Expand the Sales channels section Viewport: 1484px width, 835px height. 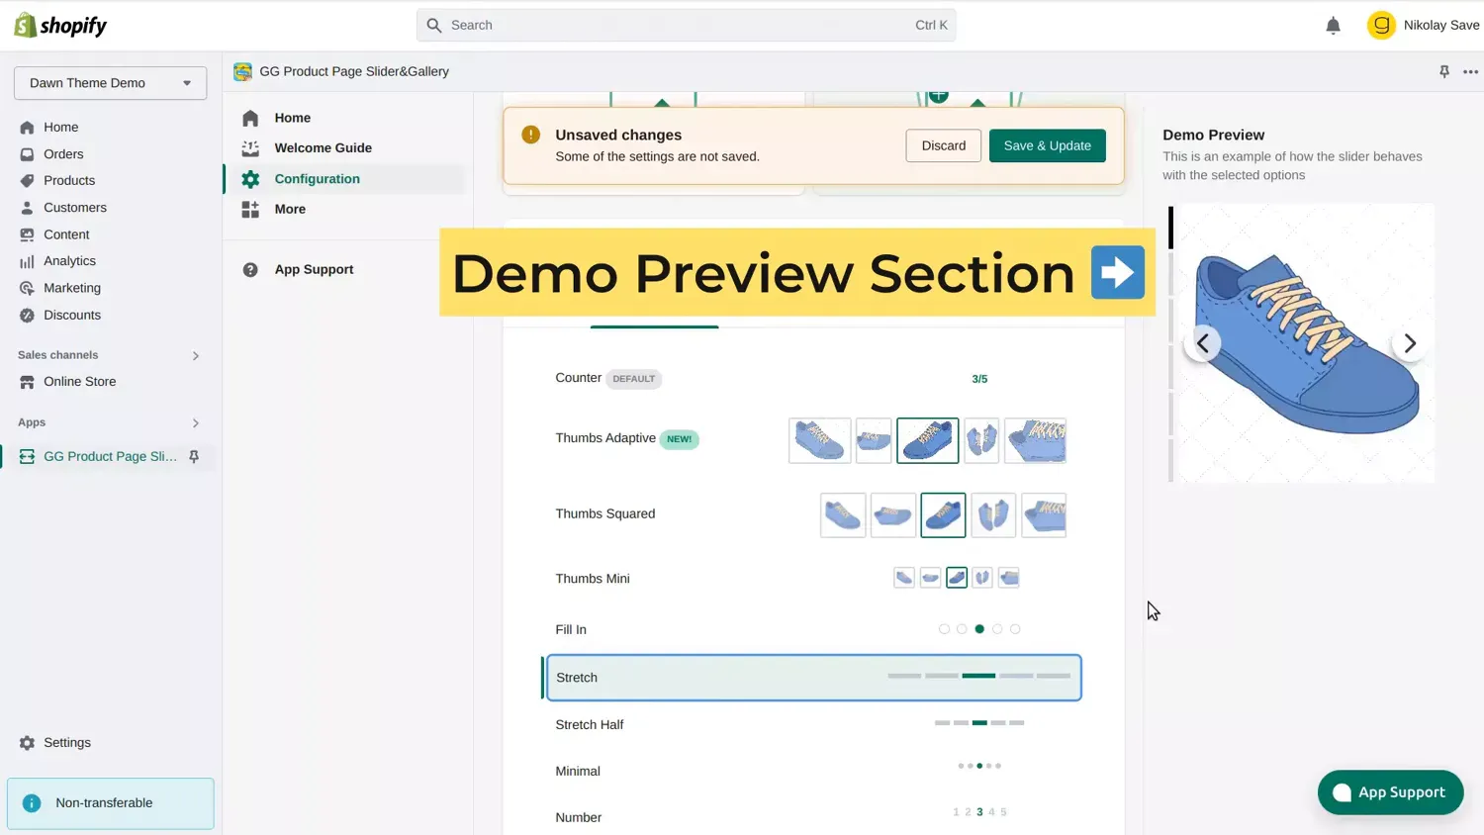pyautogui.click(x=195, y=355)
